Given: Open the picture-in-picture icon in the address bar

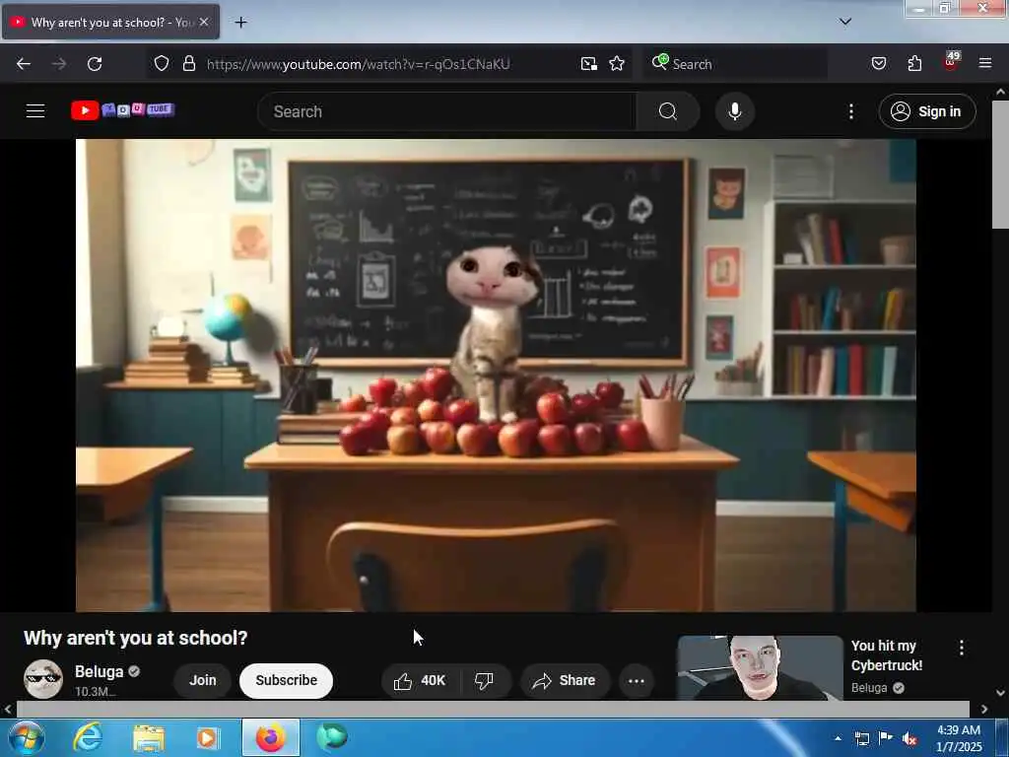Looking at the screenshot, I should click(x=588, y=63).
